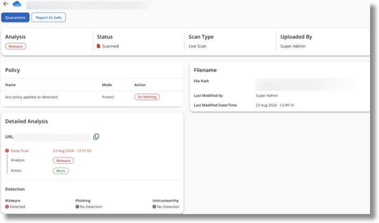Screen dimensions: 379x223
Task: Click the green Block action badge
Action: (61, 171)
